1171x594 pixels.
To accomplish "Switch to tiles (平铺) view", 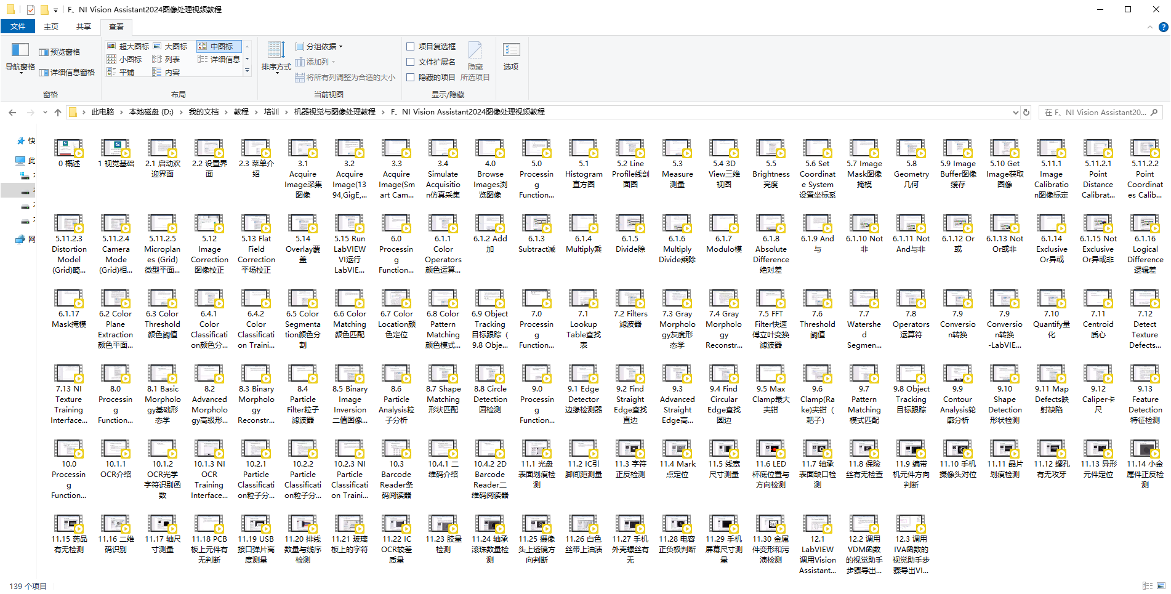I will (x=121, y=72).
